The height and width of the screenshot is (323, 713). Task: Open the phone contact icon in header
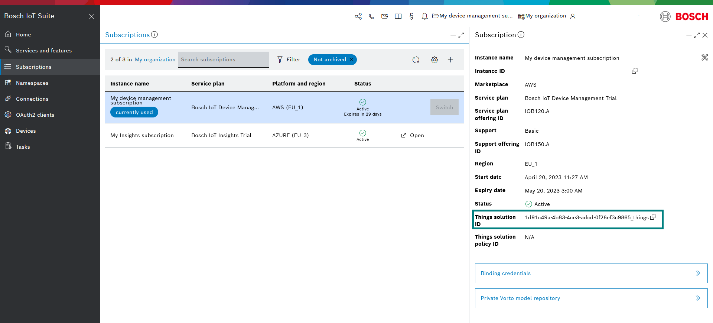click(x=371, y=16)
